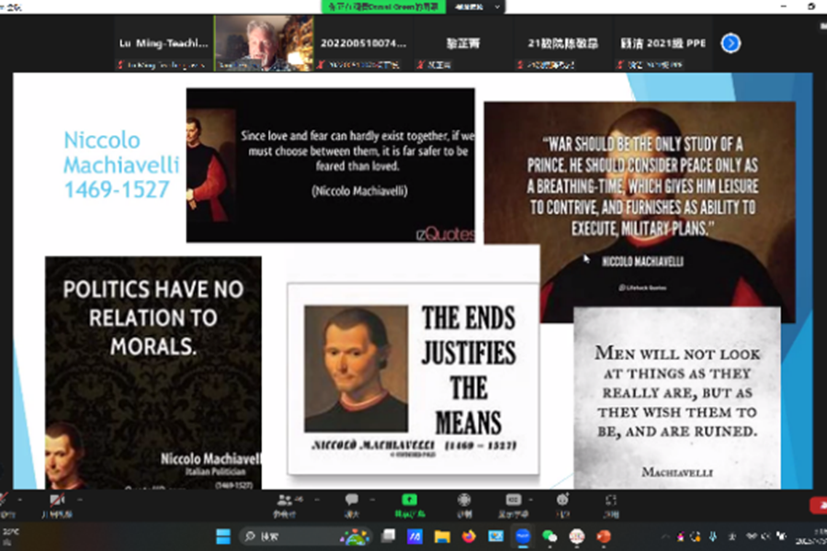Open PowerPoint from the taskbar
The width and height of the screenshot is (827, 551).
click(604, 536)
